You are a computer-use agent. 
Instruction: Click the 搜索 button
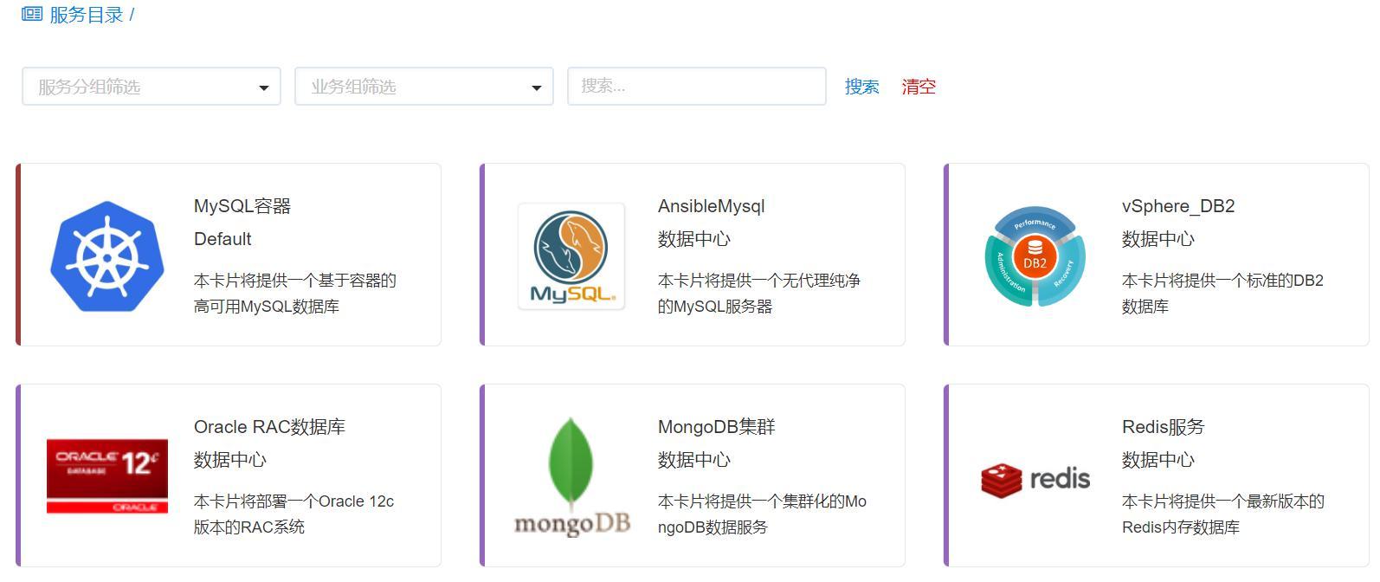click(x=862, y=87)
